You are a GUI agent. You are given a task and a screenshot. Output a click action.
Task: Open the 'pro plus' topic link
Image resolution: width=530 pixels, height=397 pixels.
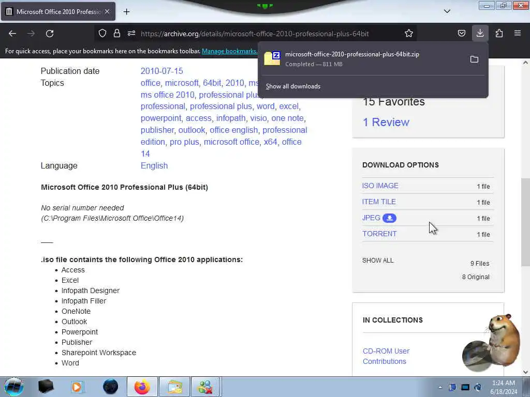184,142
